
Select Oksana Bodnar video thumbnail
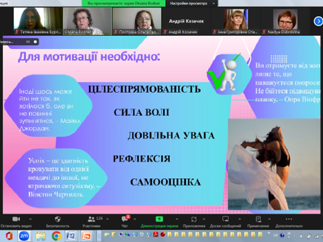[x=87, y=21]
